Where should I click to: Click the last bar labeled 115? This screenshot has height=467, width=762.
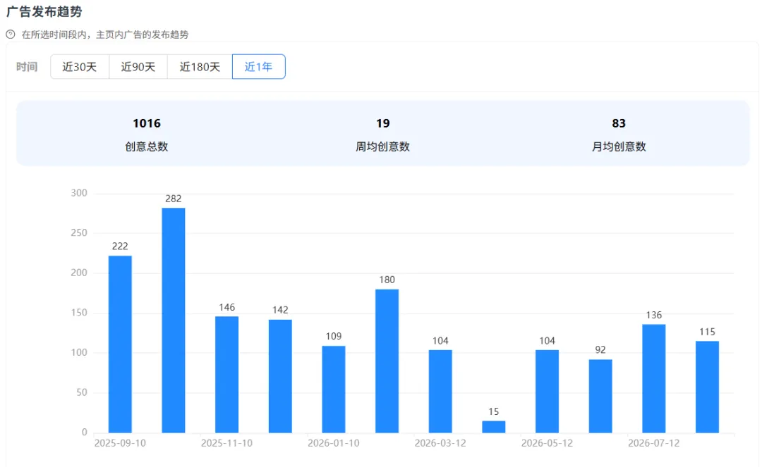pos(707,387)
